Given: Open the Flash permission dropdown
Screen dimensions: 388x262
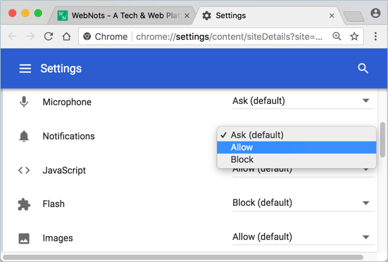Looking at the screenshot, I should pyautogui.click(x=301, y=203).
